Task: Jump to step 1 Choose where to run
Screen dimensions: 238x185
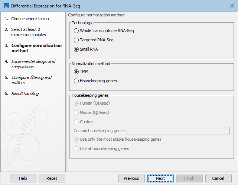Action: 30,19
